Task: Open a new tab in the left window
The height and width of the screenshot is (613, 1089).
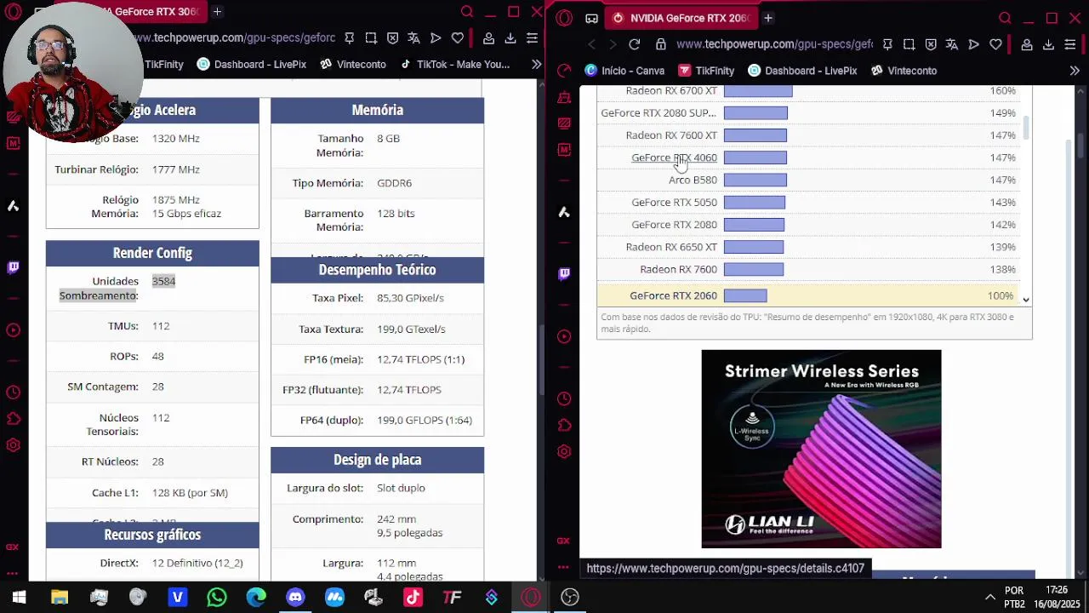Action: click(x=217, y=12)
